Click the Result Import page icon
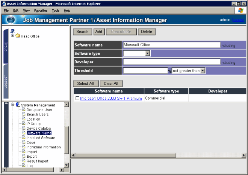Viewport: 248px width, 175px height. coord(23,161)
